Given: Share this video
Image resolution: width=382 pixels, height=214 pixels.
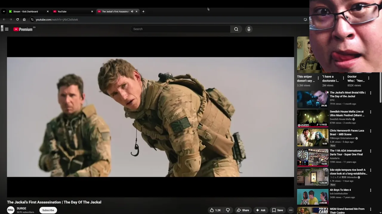Looking at the screenshot, I should 243,210.
